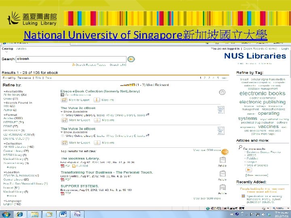Select JSTOR under Articles and more
The width and height of the screenshot is (291, 218).
coord(251,155)
